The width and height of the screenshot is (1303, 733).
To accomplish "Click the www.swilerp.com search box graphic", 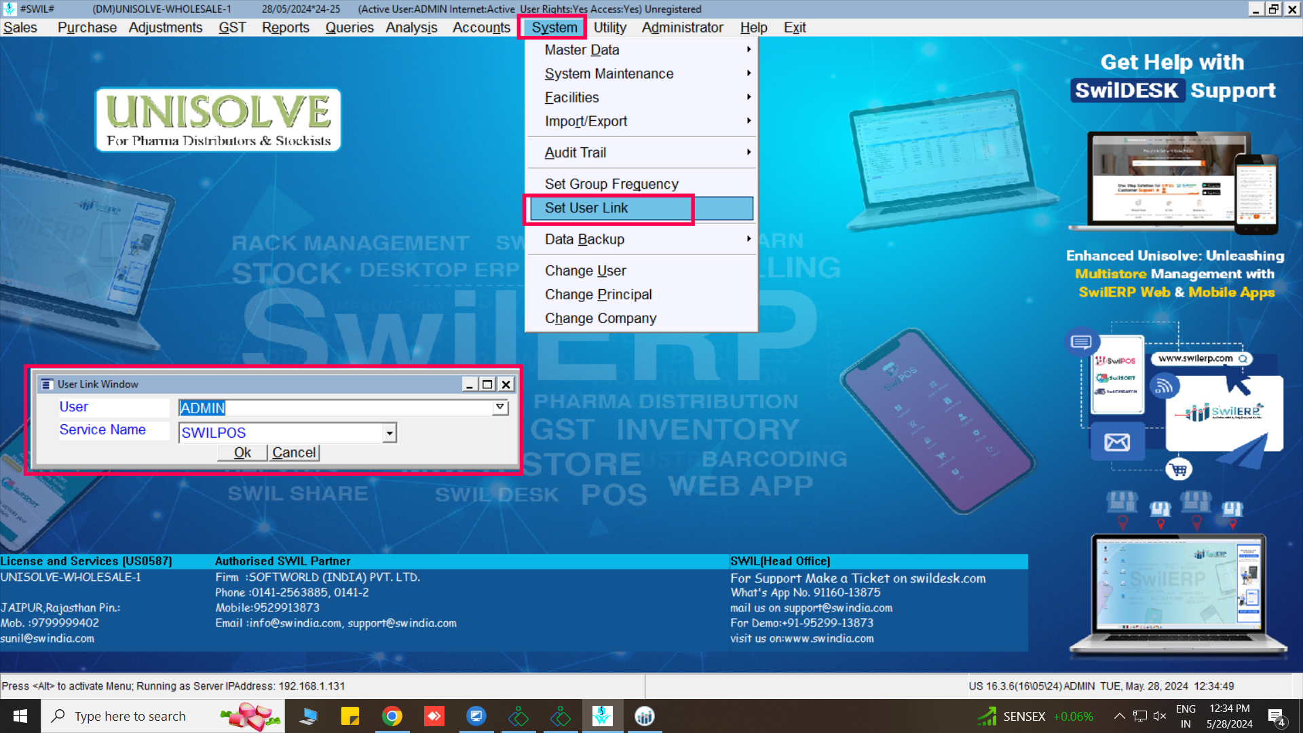I will [1202, 358].
